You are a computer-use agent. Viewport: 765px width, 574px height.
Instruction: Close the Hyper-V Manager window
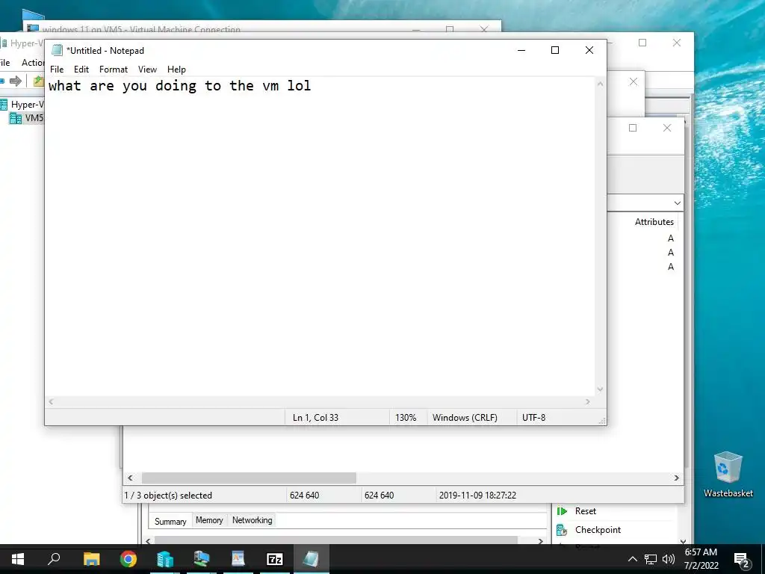677,43
